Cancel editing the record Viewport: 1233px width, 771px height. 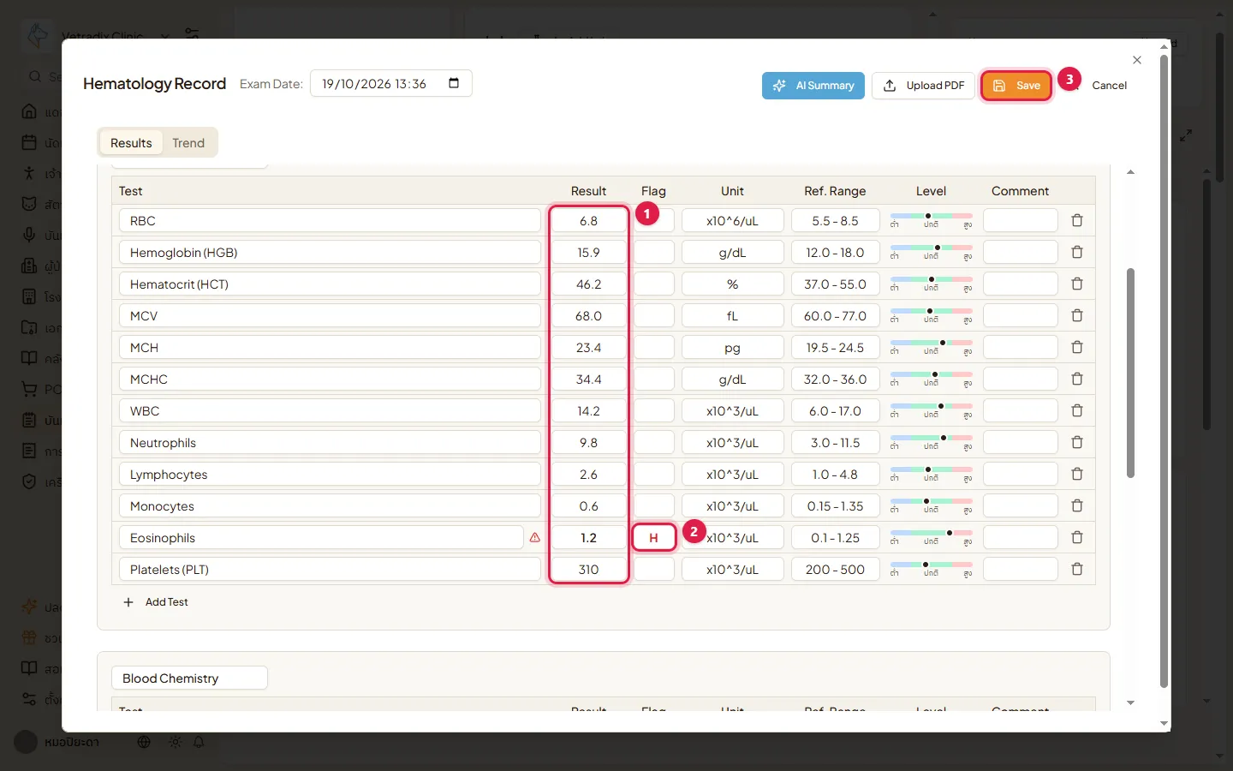[1110, 86]
